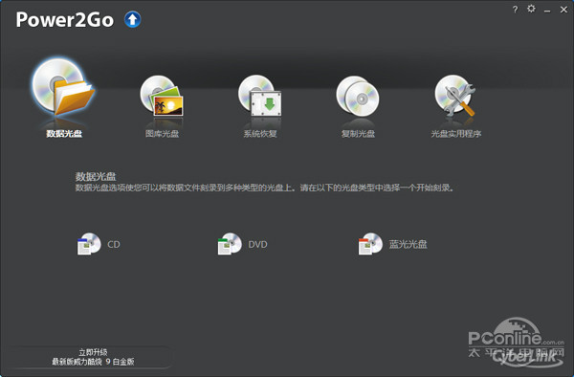Click the 系统恢复 text label
This screenshot has height=377, width=574.
(260, 134)
